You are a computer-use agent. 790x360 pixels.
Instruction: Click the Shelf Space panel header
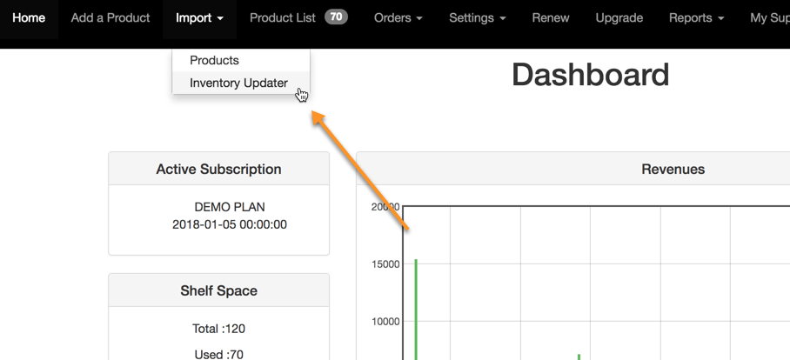click(218, 290)
